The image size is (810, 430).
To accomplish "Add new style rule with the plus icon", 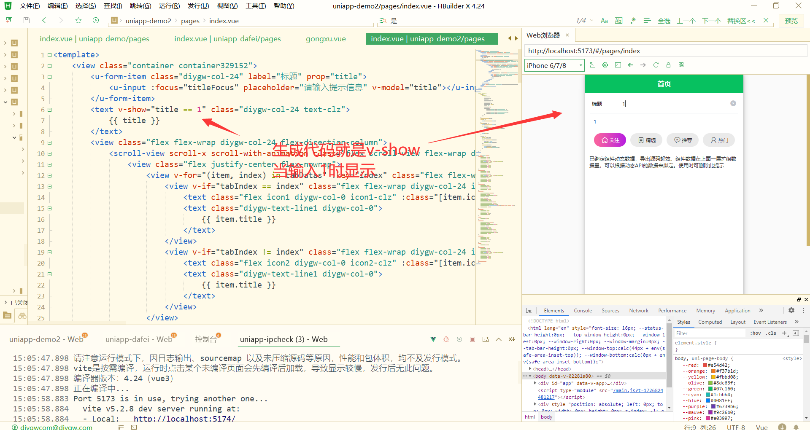I will pos(784,333).
